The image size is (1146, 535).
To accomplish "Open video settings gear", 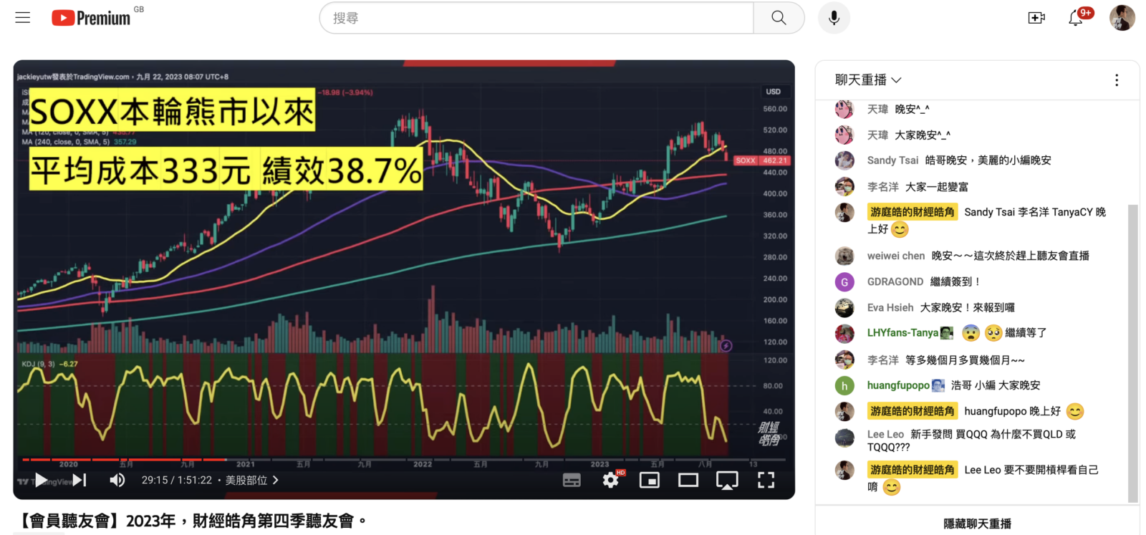I will coord(610,480).
